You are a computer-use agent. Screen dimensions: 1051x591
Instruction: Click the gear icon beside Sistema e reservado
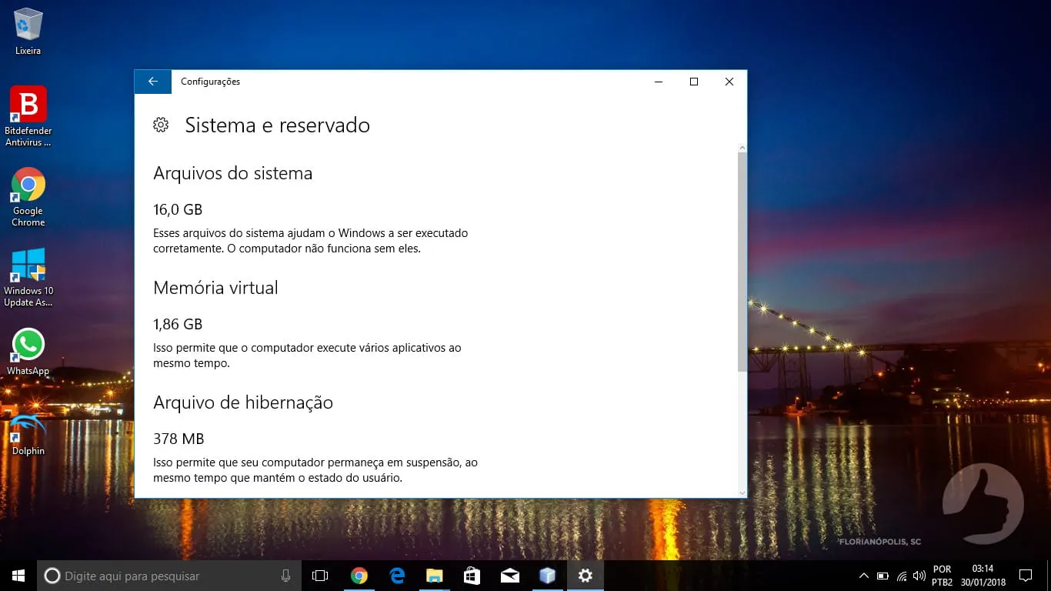coord(161,125)
